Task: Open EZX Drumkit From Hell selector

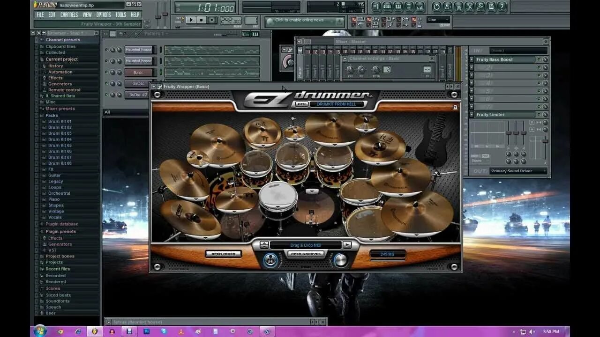Action: tap(336, 104)
